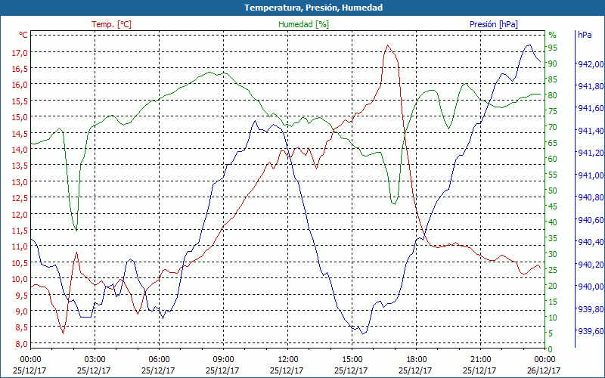Click the '11,0' temperature axis value
Image resolution: width=605 pixels, height=378 pixels.
[20, 246]
